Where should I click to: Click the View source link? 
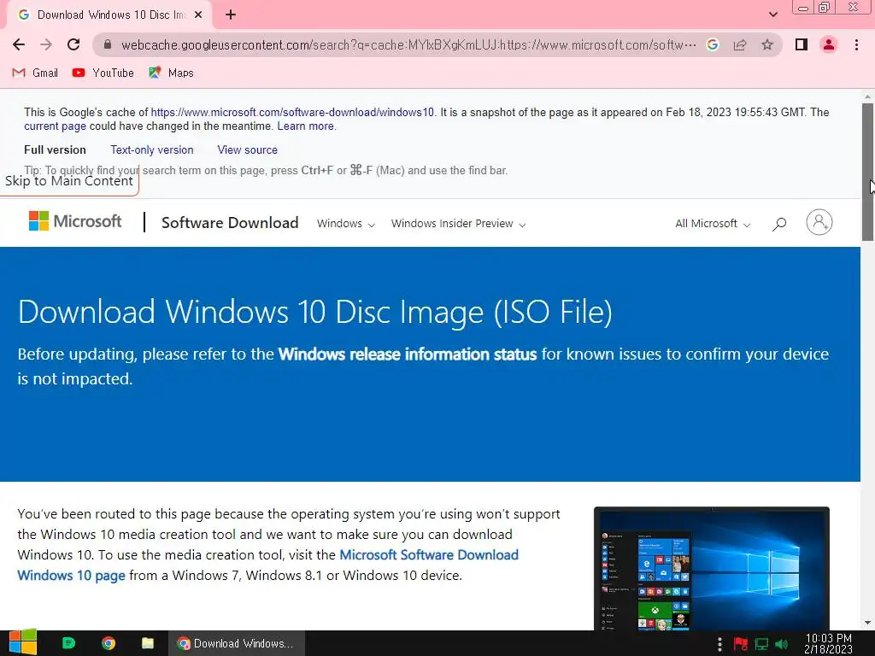[247, 150]
